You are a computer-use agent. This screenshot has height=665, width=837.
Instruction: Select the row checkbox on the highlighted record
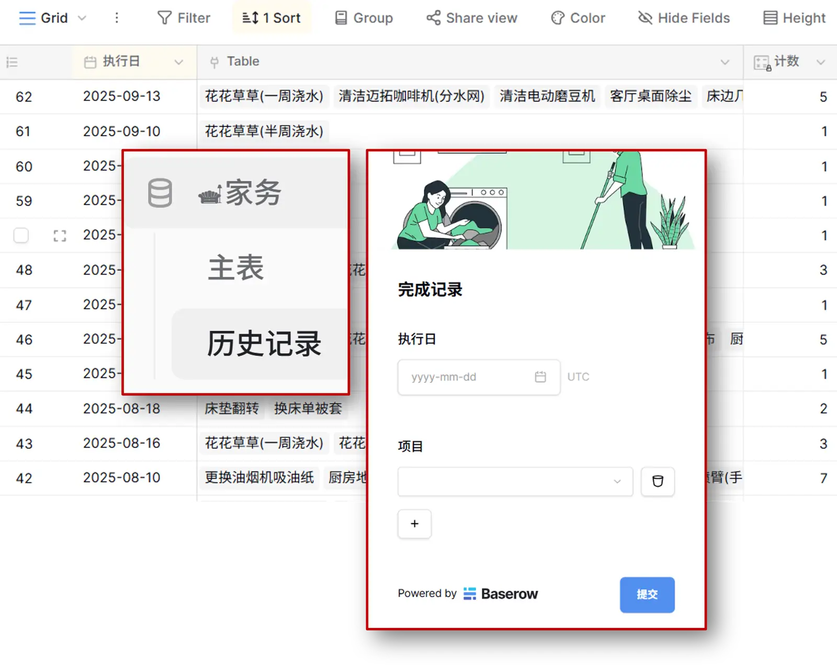(x=21, y=236)
